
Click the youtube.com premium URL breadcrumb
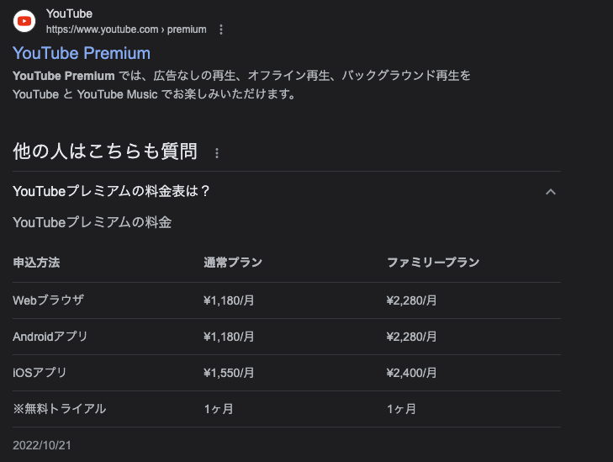coord(126,29)
